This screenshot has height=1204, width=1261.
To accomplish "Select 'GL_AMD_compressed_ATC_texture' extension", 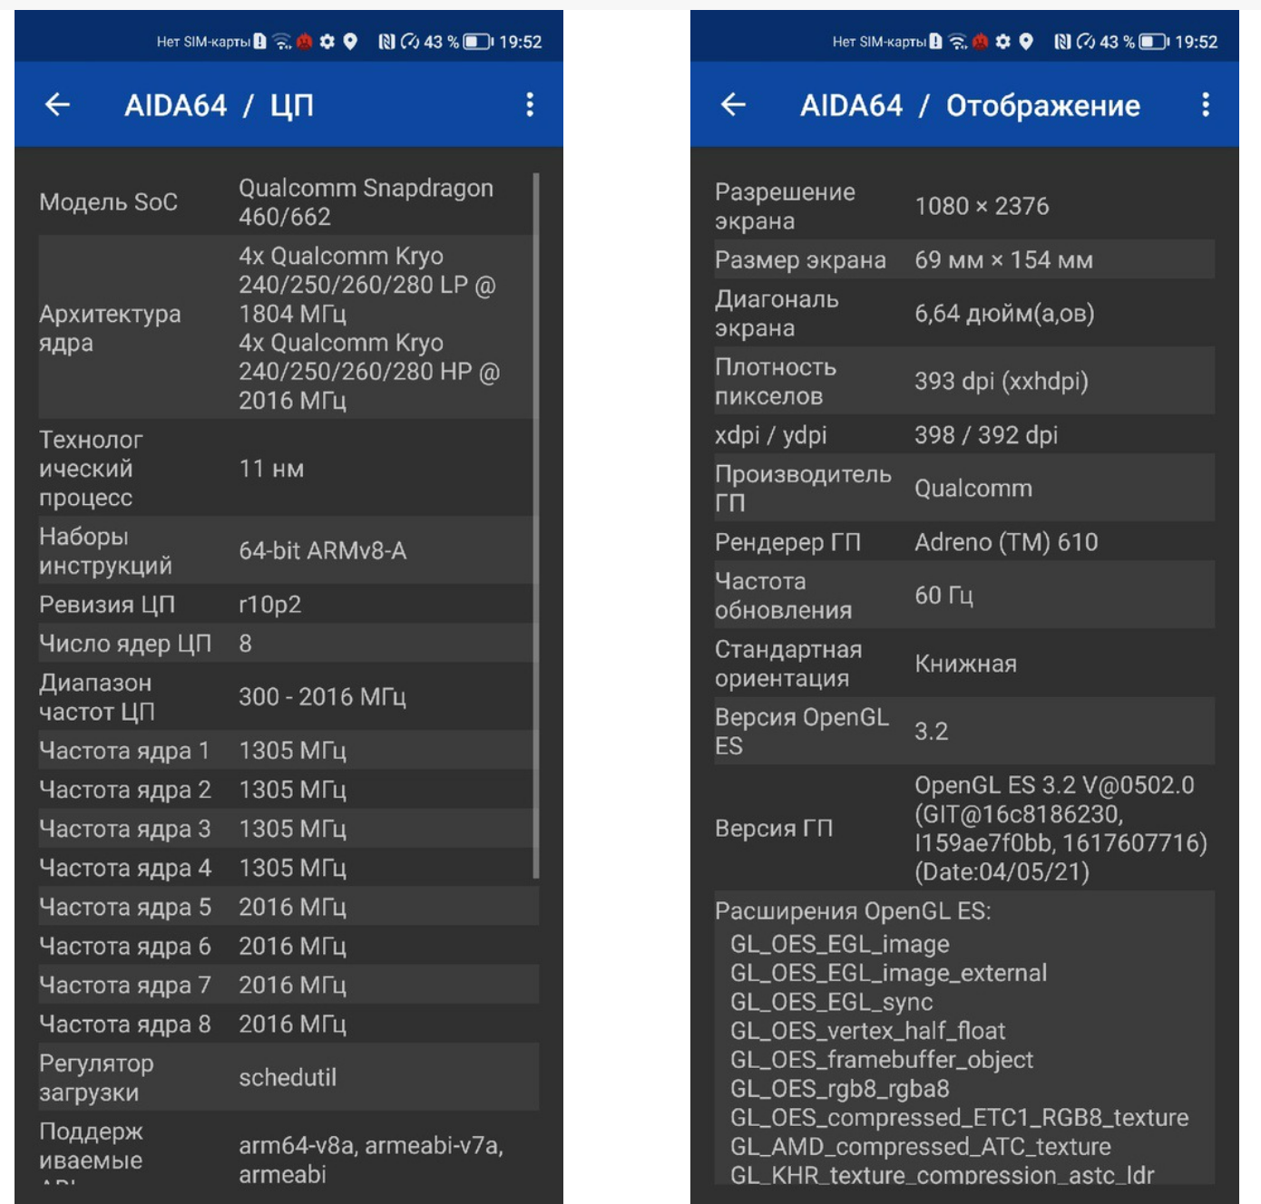I will coord(921,1147).
